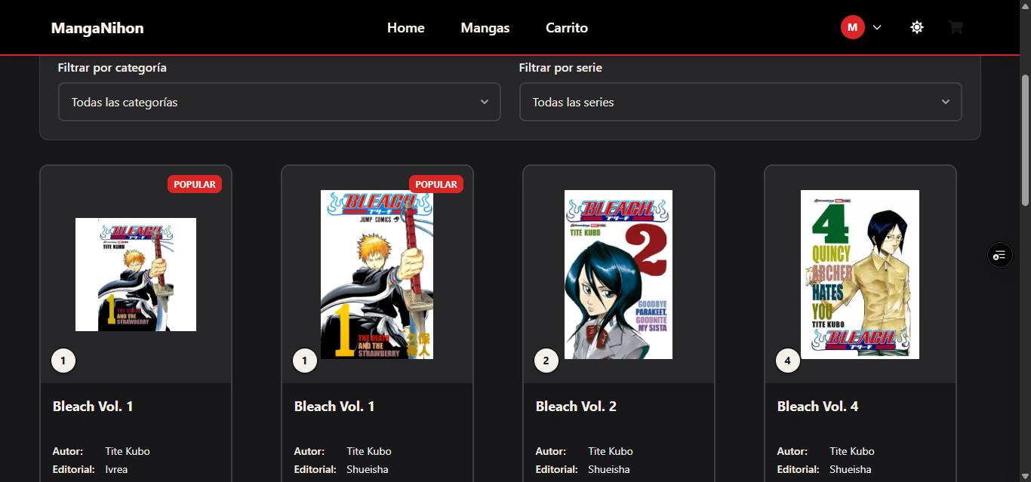Click the Shueisha Bleach Vol. 1 cover
This screenshot has width=1031, height=482.
[x=377, y=275]
